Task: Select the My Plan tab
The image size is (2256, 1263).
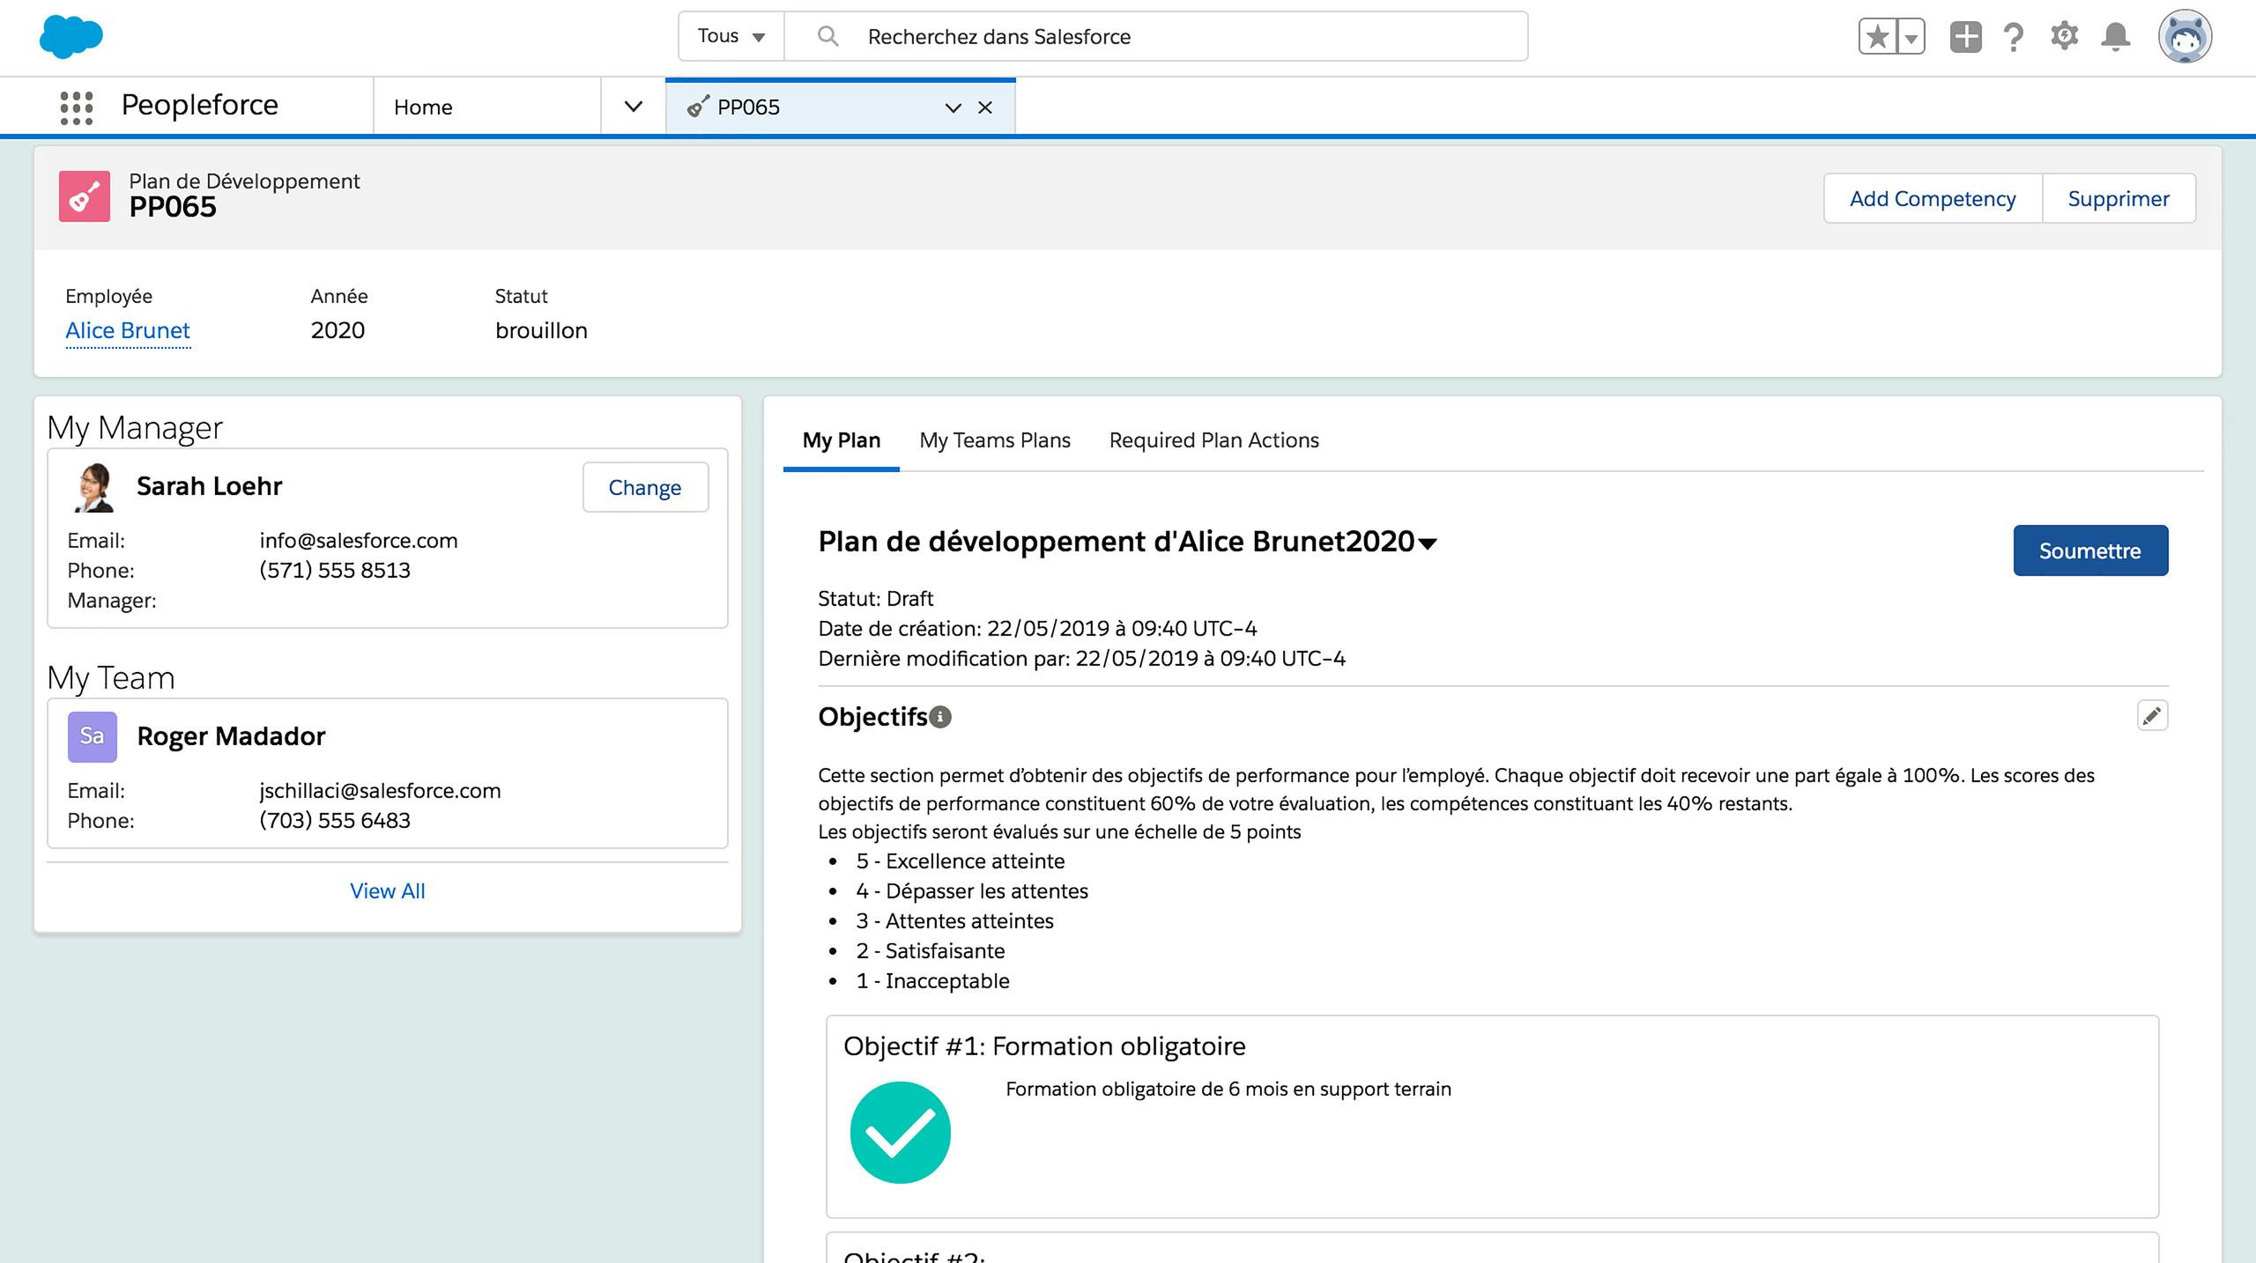Action: [841, 440]
